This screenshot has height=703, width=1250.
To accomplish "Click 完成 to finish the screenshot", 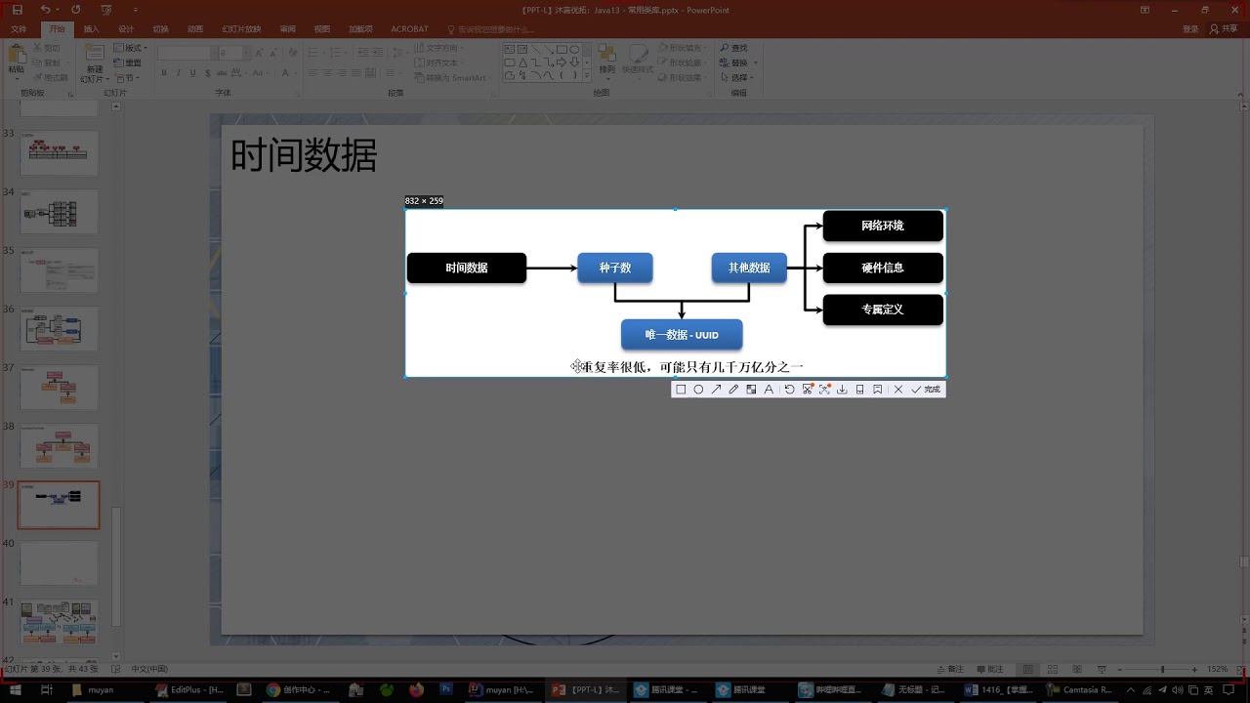I will (926, 390).
